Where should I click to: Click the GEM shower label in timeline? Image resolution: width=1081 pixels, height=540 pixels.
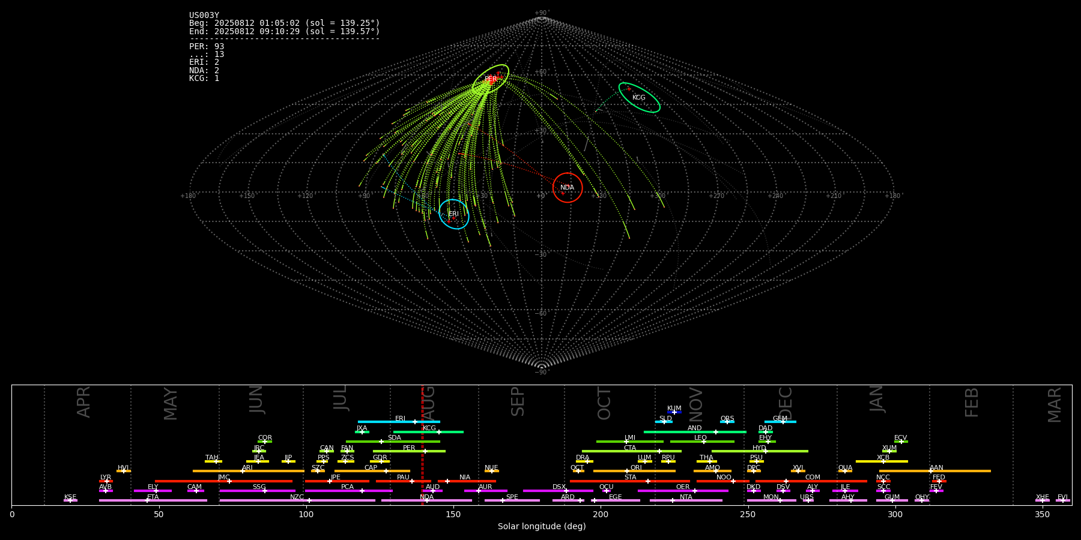pyautogui.click(x=780, y=419)
